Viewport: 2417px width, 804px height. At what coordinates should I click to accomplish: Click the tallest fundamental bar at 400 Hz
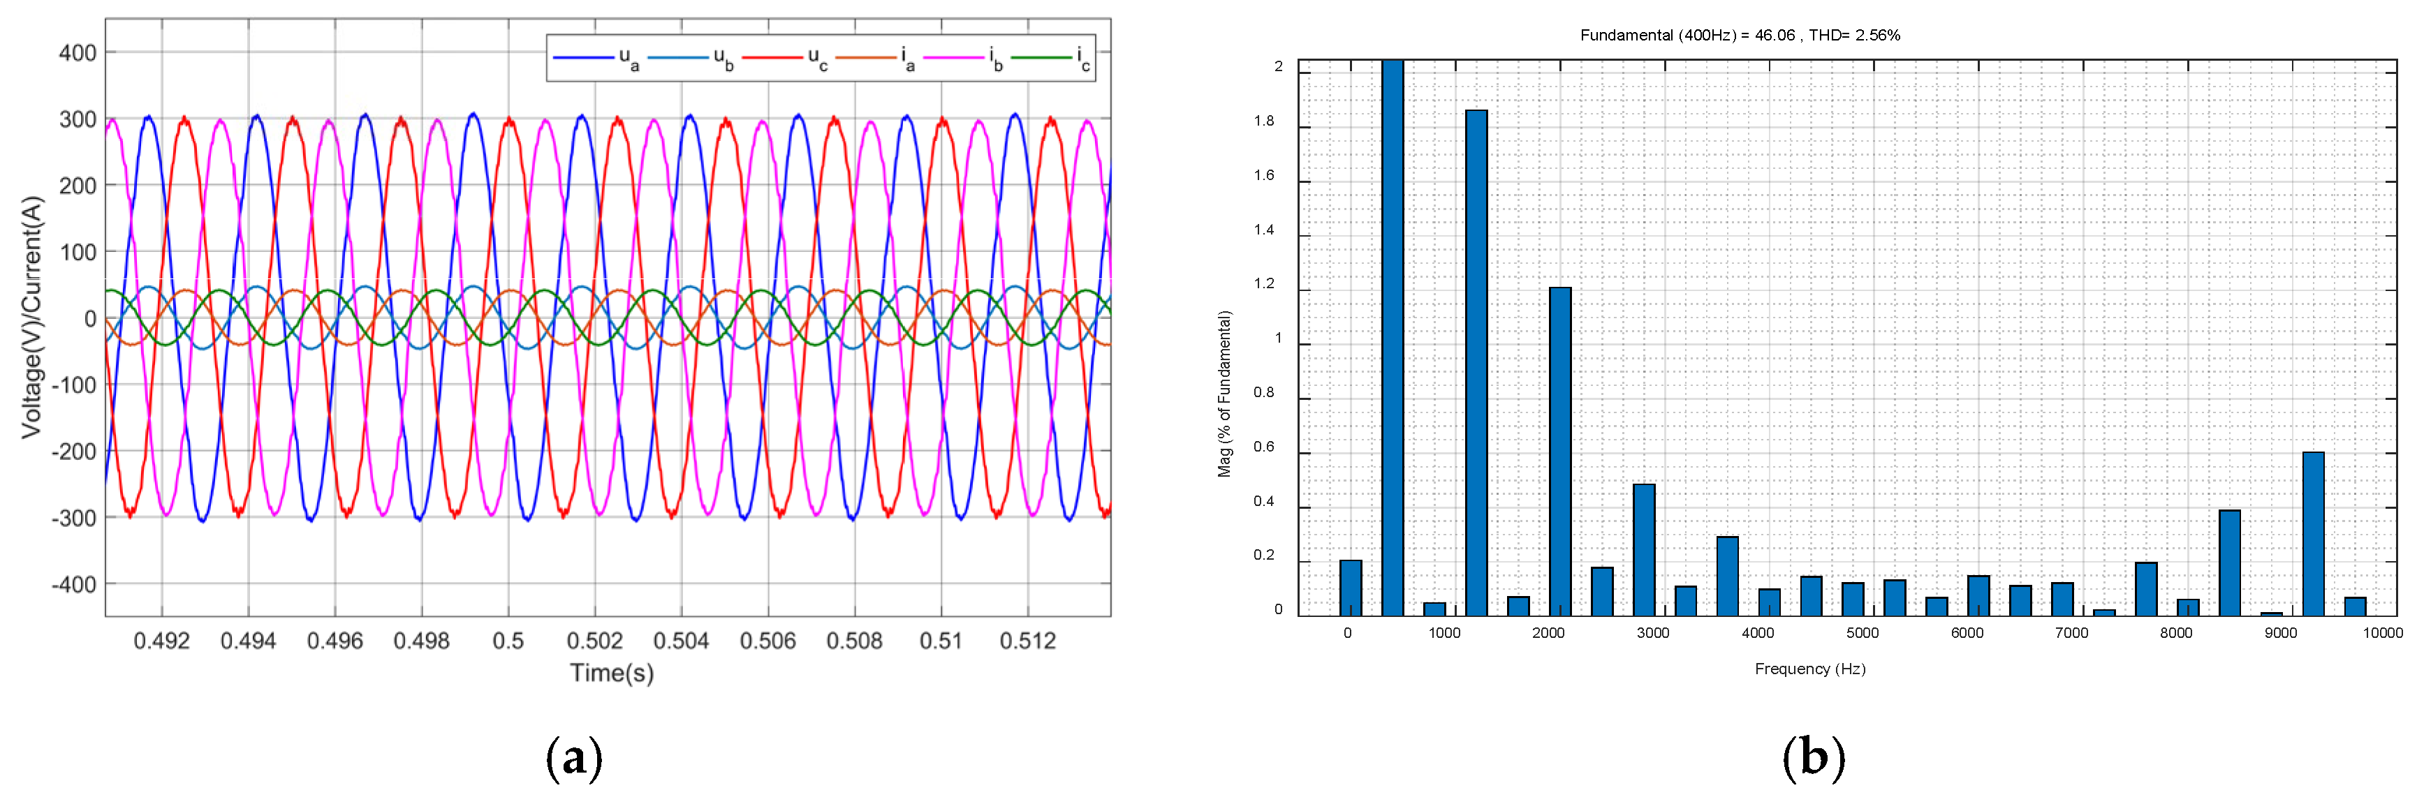click(x=1393, y=338)
